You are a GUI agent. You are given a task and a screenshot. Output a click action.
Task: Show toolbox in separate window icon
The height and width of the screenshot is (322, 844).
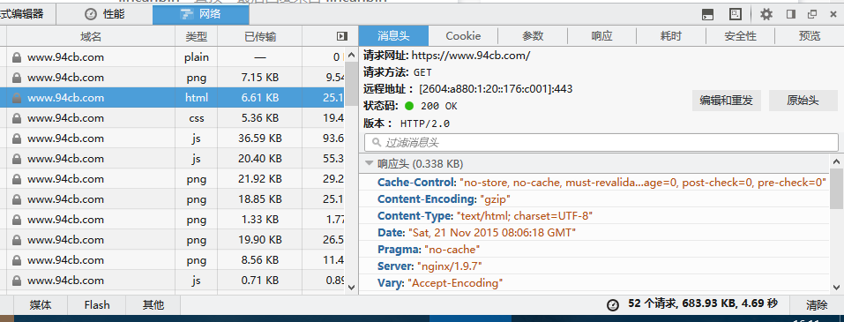(x=812, y=14)
